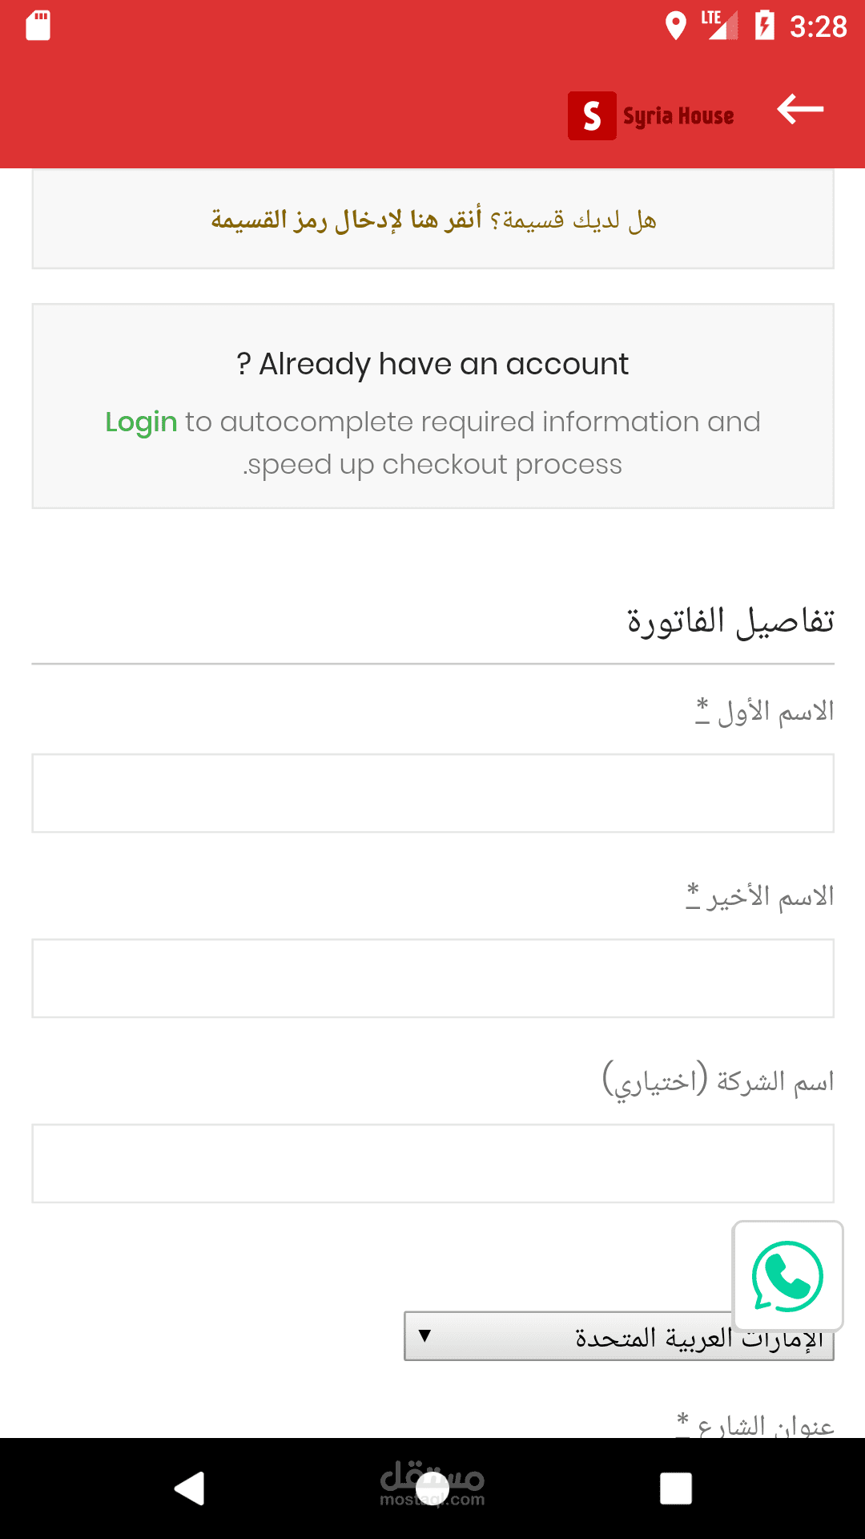Tap the back arrow in header

(x=799, y=110)
